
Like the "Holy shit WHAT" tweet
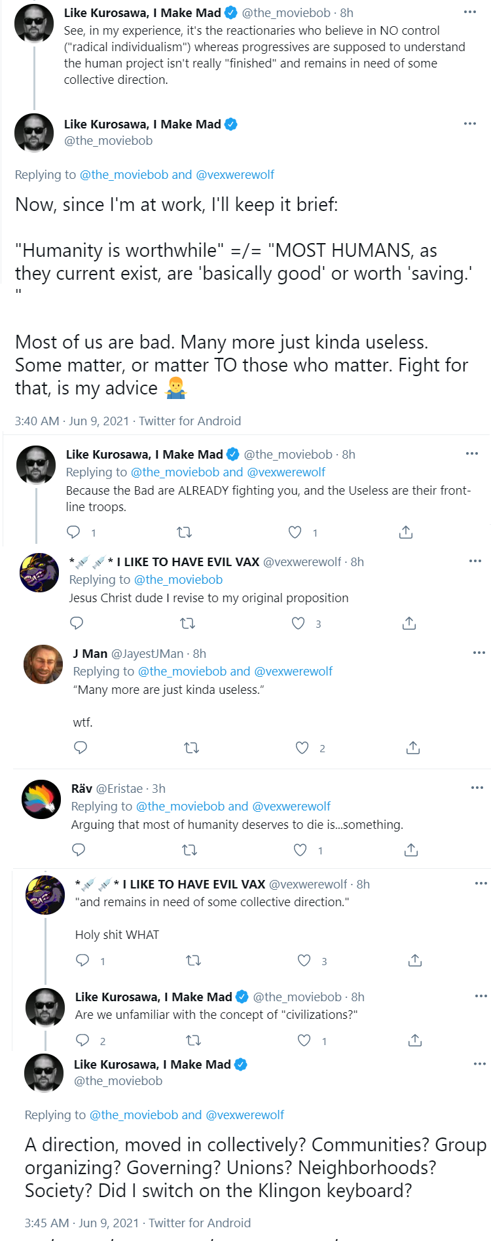click(304, 961)
